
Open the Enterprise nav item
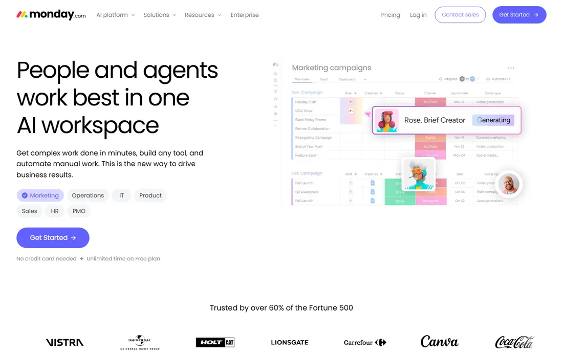pyautogui.click(x=245, y=15)
